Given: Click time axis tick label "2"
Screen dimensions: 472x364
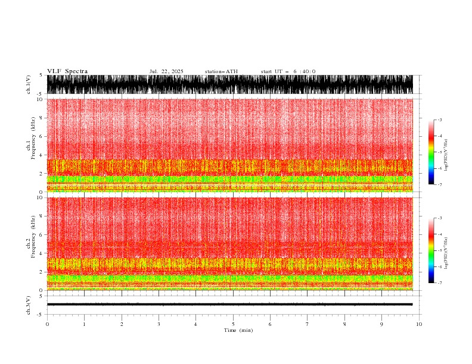Looking at the screenshot, I should [x=122, y=324].
